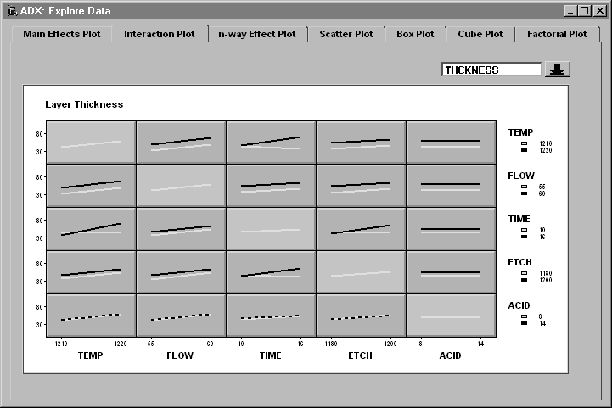This screenshot has height=408, width=612.
Task: Click the TEMP by TEMP diagonal plot cell
Action: click(91, 143)
